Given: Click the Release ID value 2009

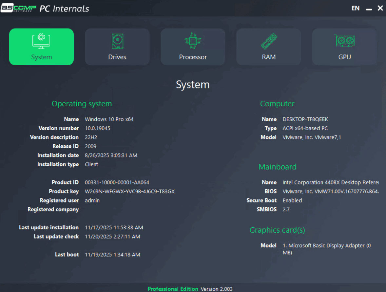Looking at the screenshot, I should [90, 146].
